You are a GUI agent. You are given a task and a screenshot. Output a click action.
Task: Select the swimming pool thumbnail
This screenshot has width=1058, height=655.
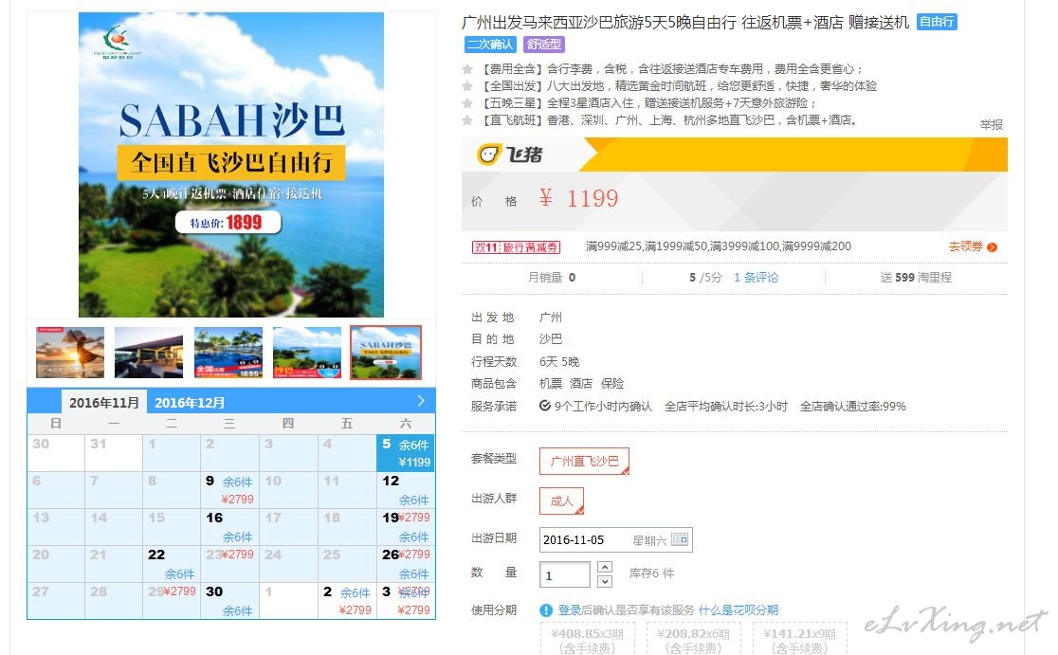[228, 353]
